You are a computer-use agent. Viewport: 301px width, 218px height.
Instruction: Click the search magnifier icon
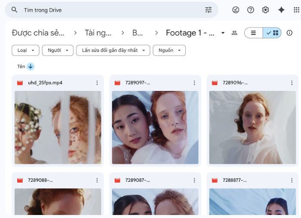14,9
